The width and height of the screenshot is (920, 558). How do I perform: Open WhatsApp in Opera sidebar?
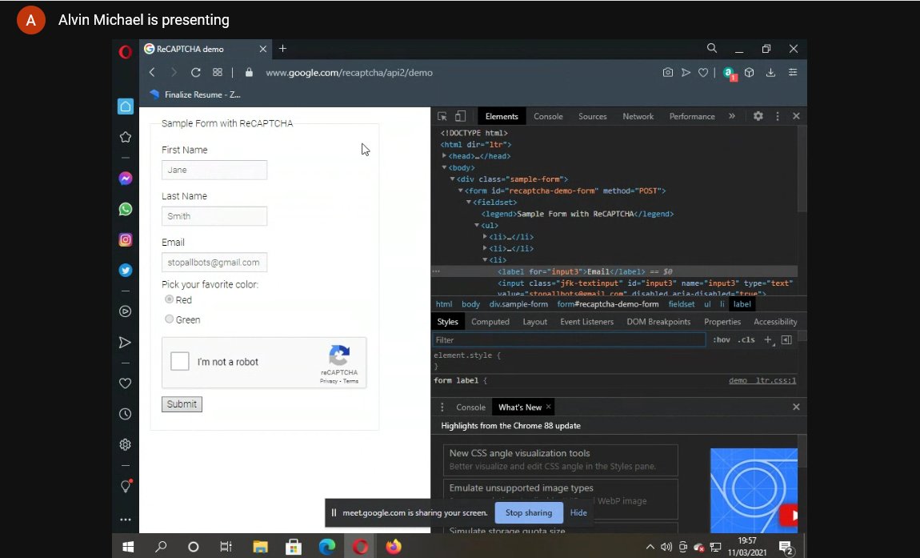tap(125, 209)
